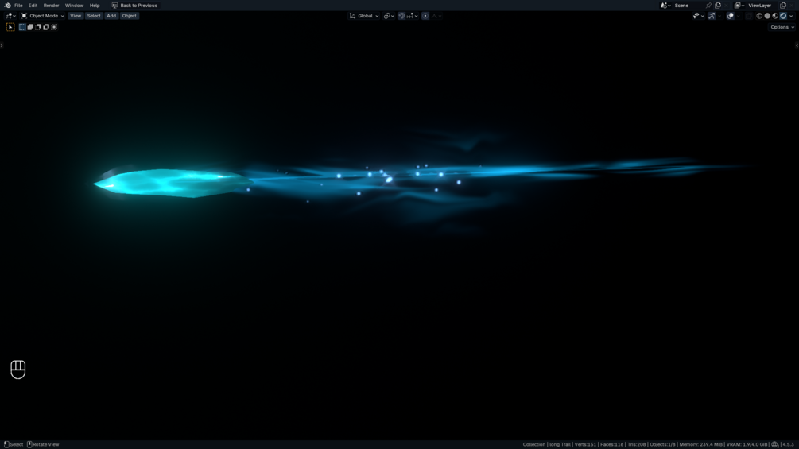Switch to wireframe viewport shading
The height and width of the screenshot is (449, 799).
(759, 16)
